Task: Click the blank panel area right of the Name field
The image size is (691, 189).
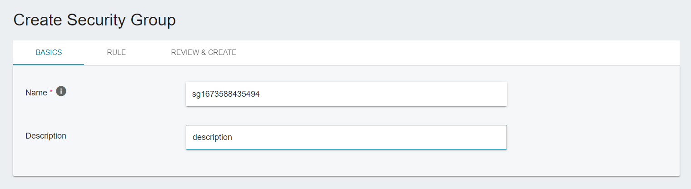Action: (x=593, y=94)
